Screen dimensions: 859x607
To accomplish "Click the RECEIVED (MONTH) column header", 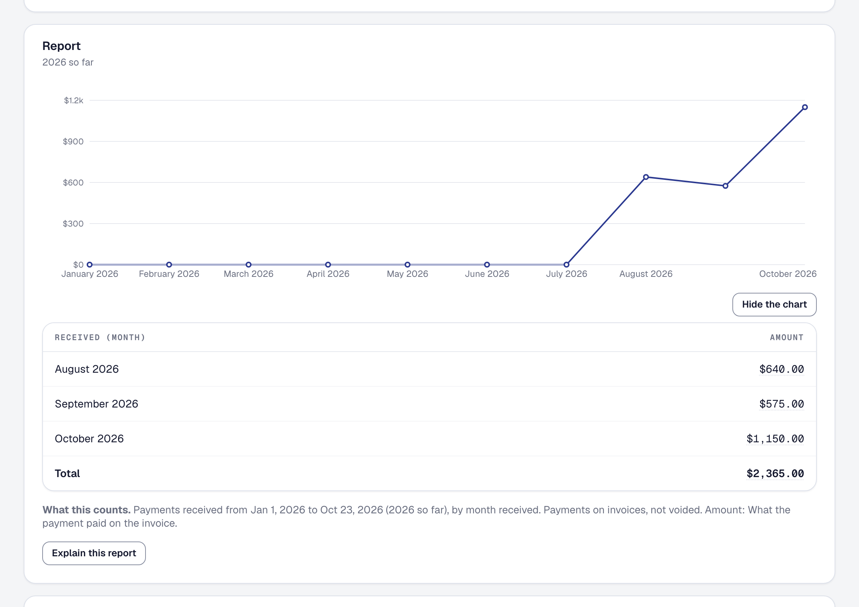I will coord(100,337).
